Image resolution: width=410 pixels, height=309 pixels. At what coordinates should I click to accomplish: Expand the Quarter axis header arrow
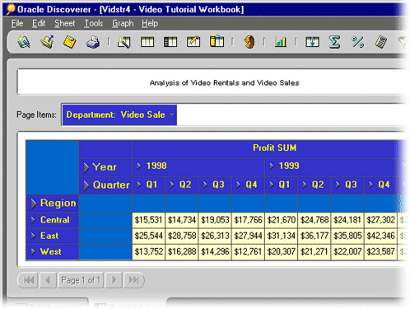pos(86,185)
